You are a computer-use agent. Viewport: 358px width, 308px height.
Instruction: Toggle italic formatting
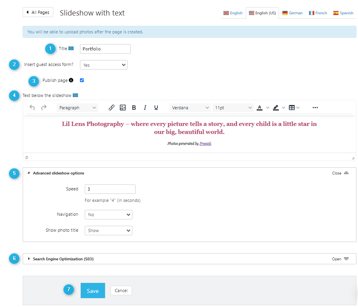[145, 107]
